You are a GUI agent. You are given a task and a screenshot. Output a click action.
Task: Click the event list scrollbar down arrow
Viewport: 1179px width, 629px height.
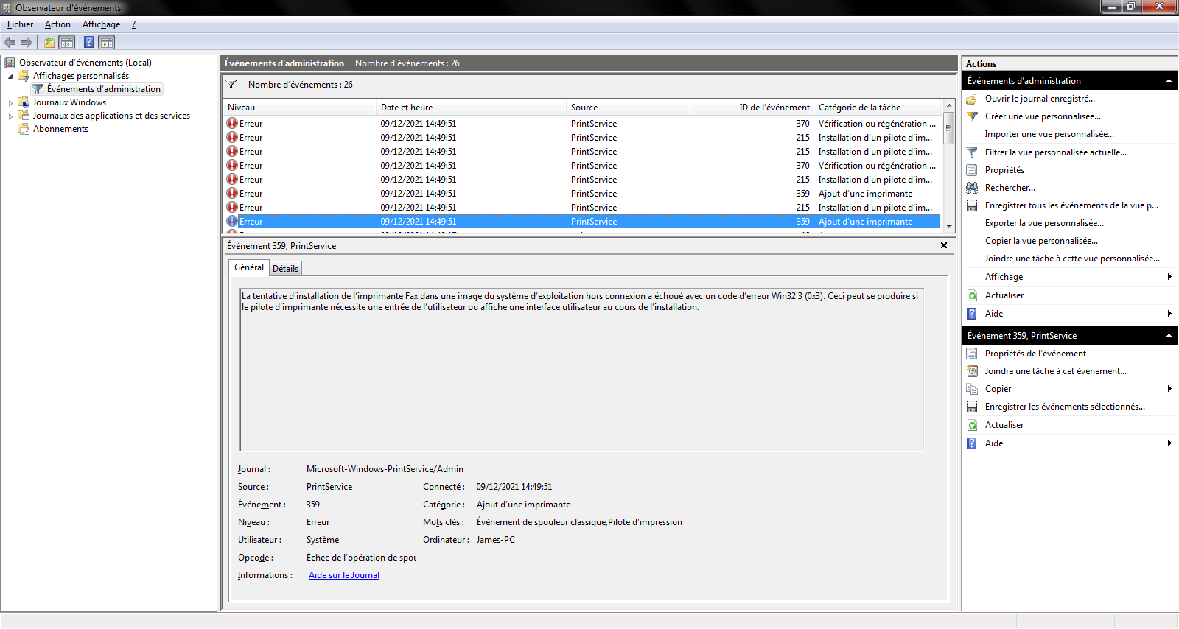tap(949, 227)
